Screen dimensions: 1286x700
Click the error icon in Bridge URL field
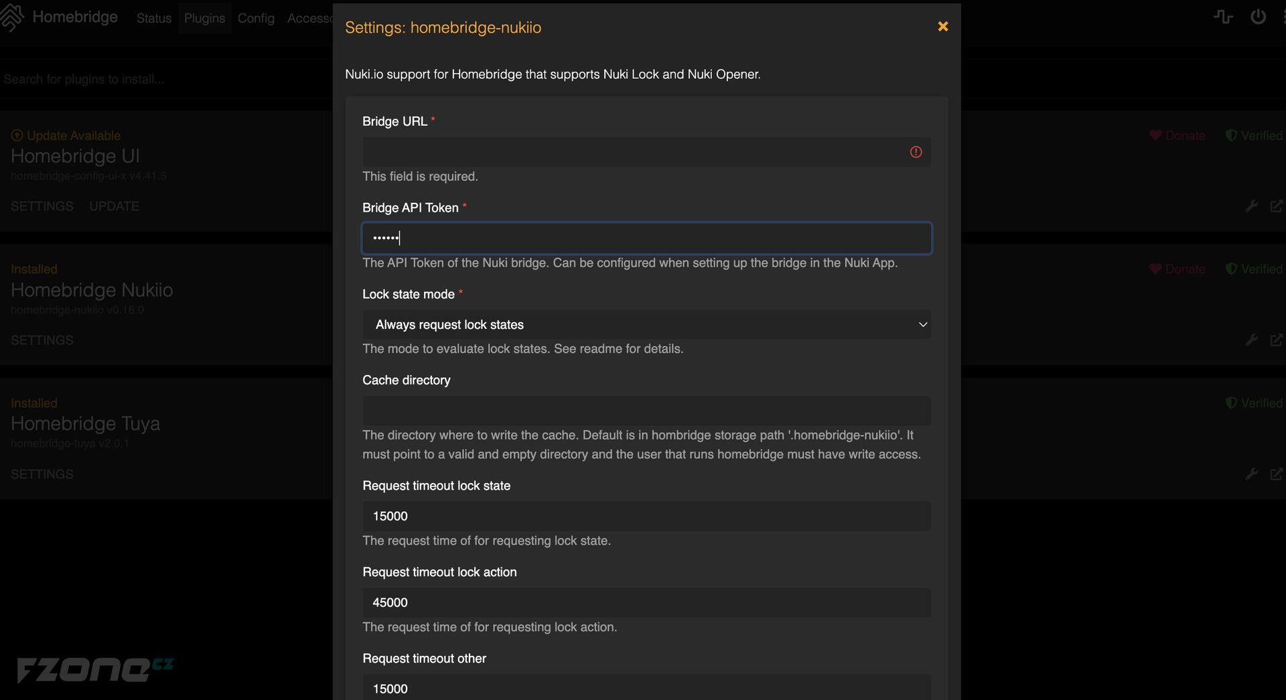[x=916, y=152]
